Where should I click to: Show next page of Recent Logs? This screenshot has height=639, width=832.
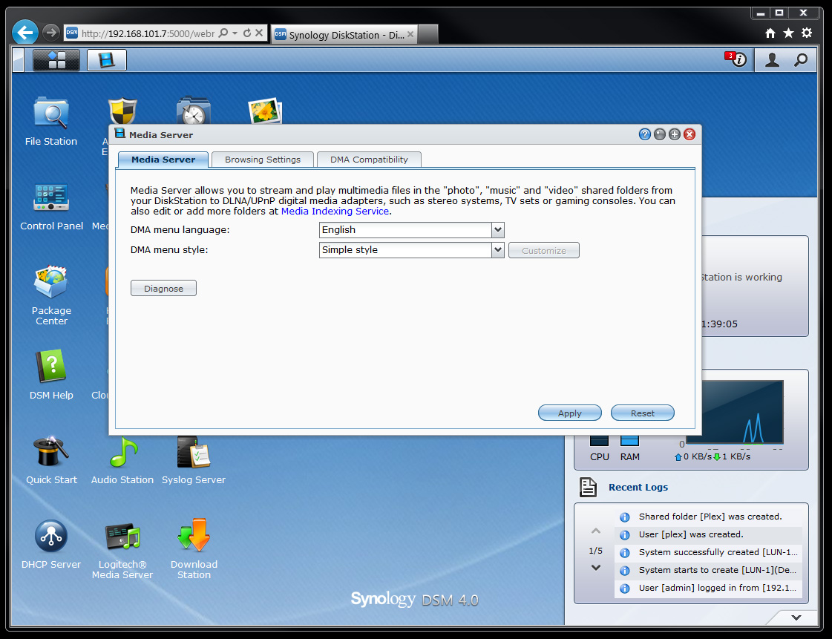pyautogui.click(x=596, y=567)
